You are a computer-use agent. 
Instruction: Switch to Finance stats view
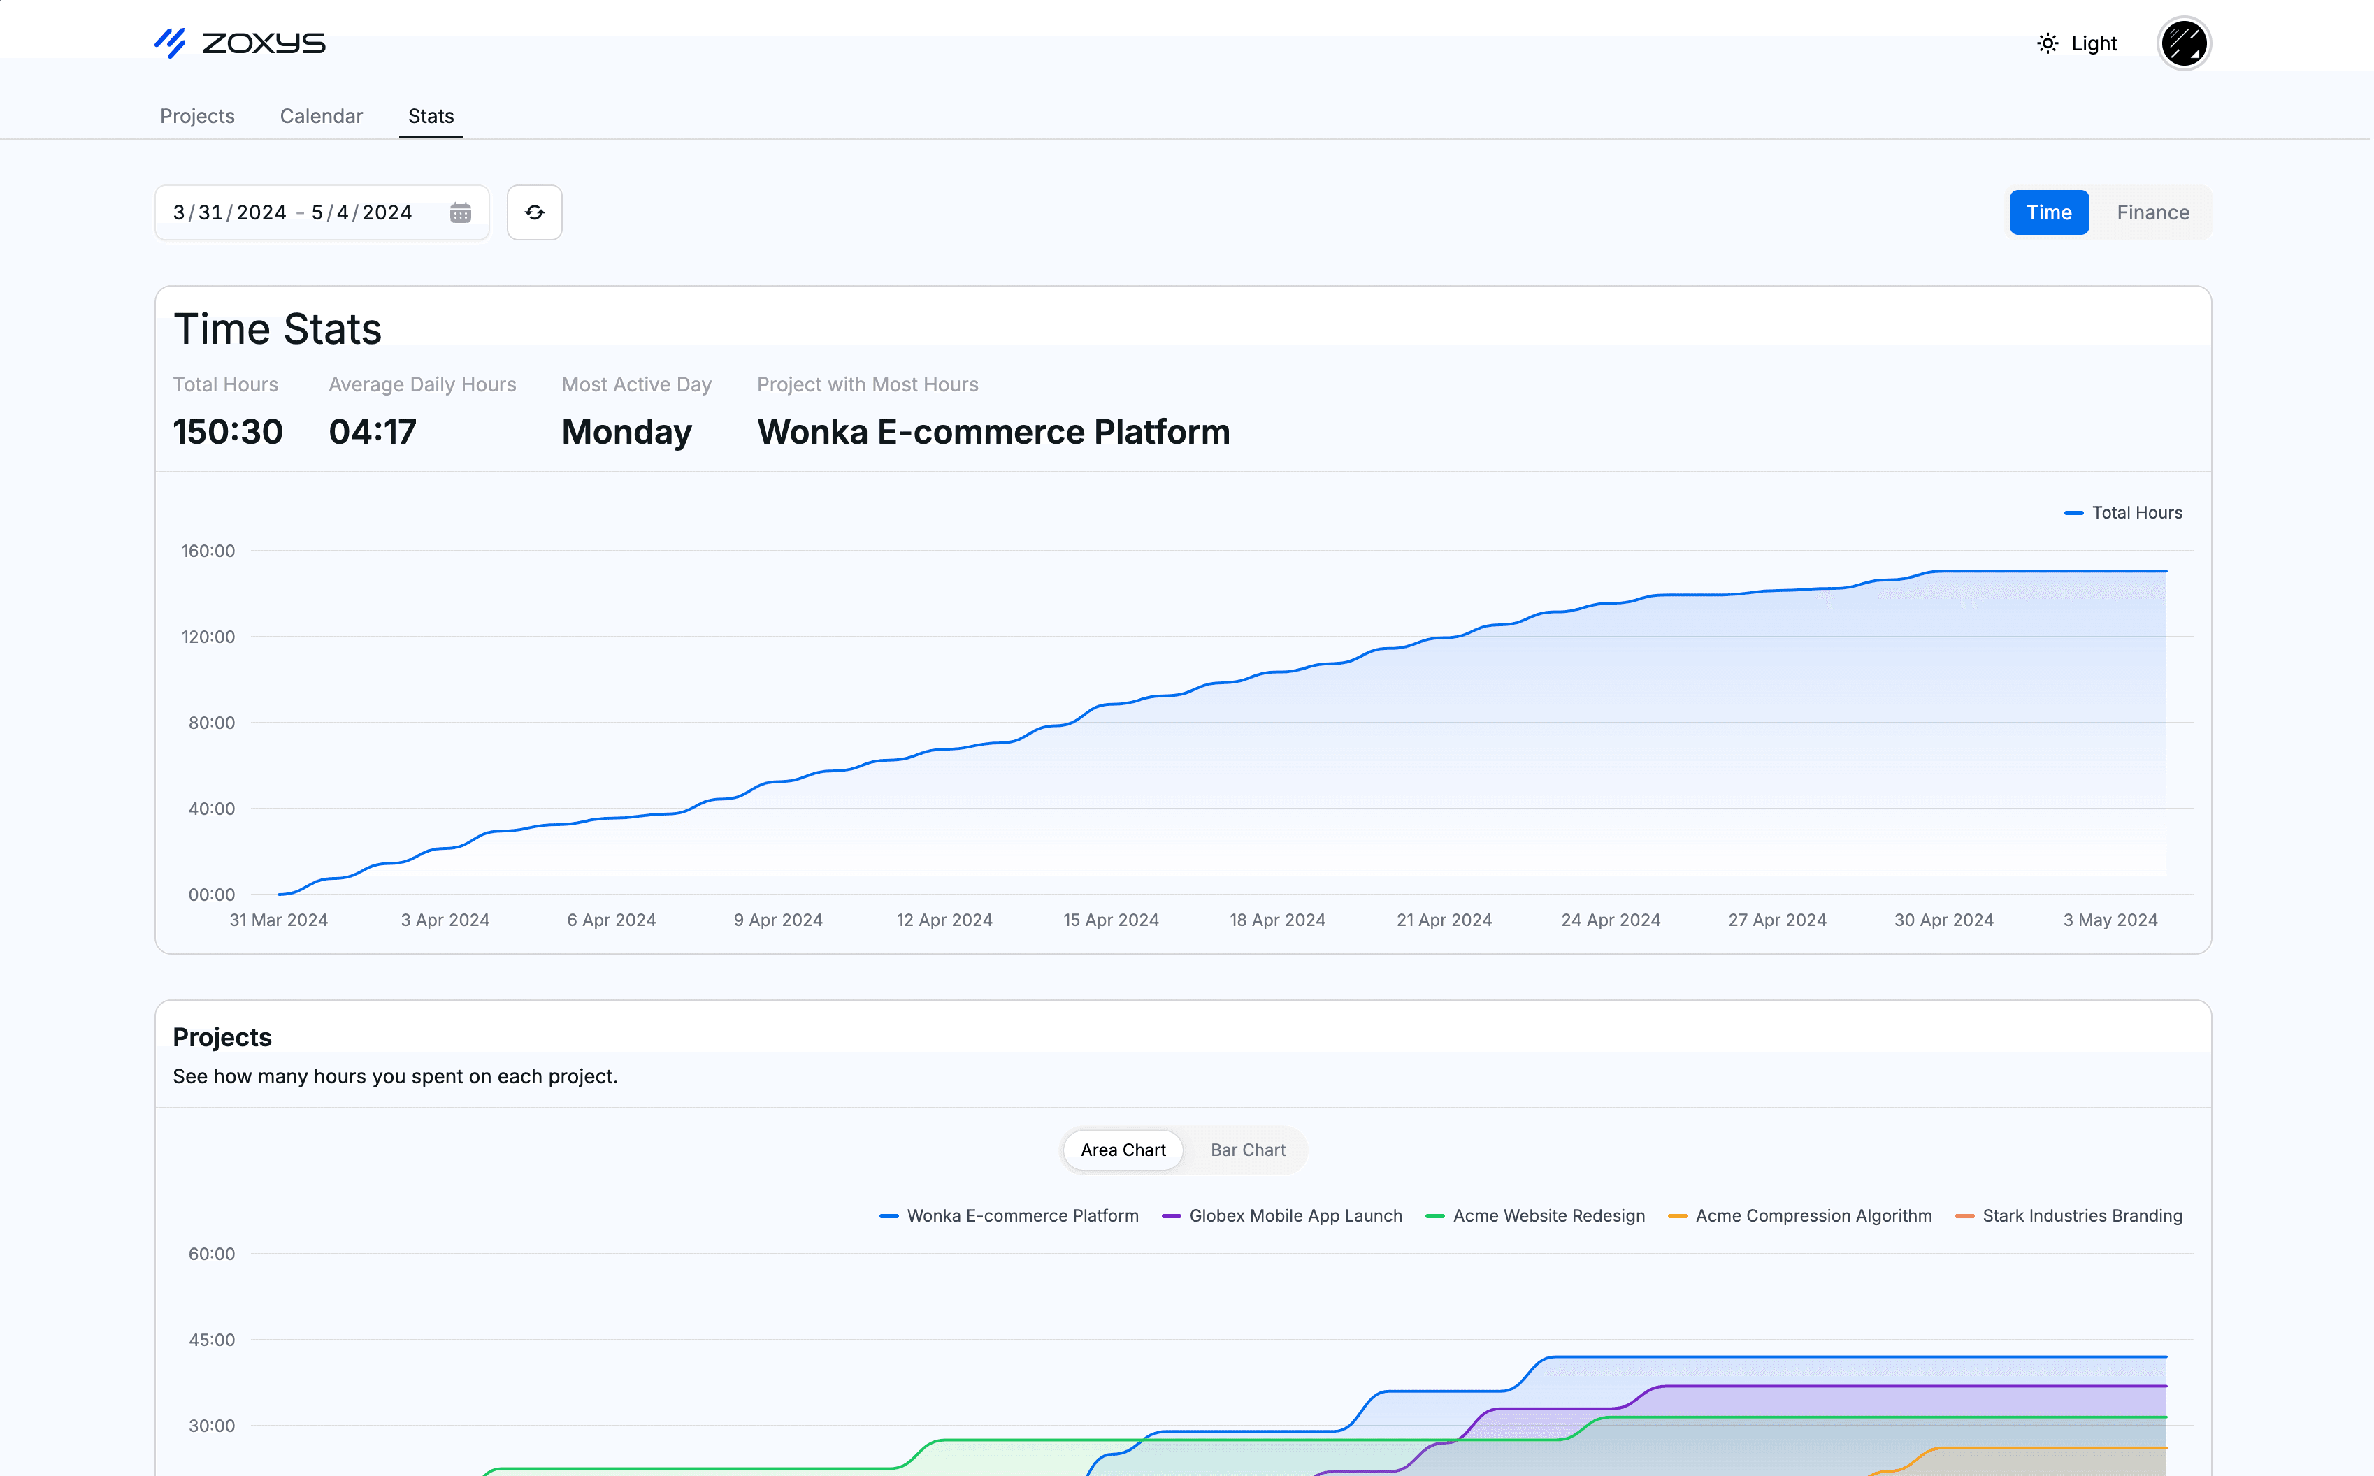point(2151,212)
